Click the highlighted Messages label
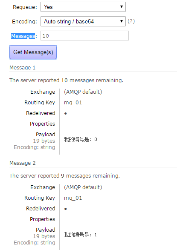The height and width of the screenshot is (250, 177). [23, 36]
